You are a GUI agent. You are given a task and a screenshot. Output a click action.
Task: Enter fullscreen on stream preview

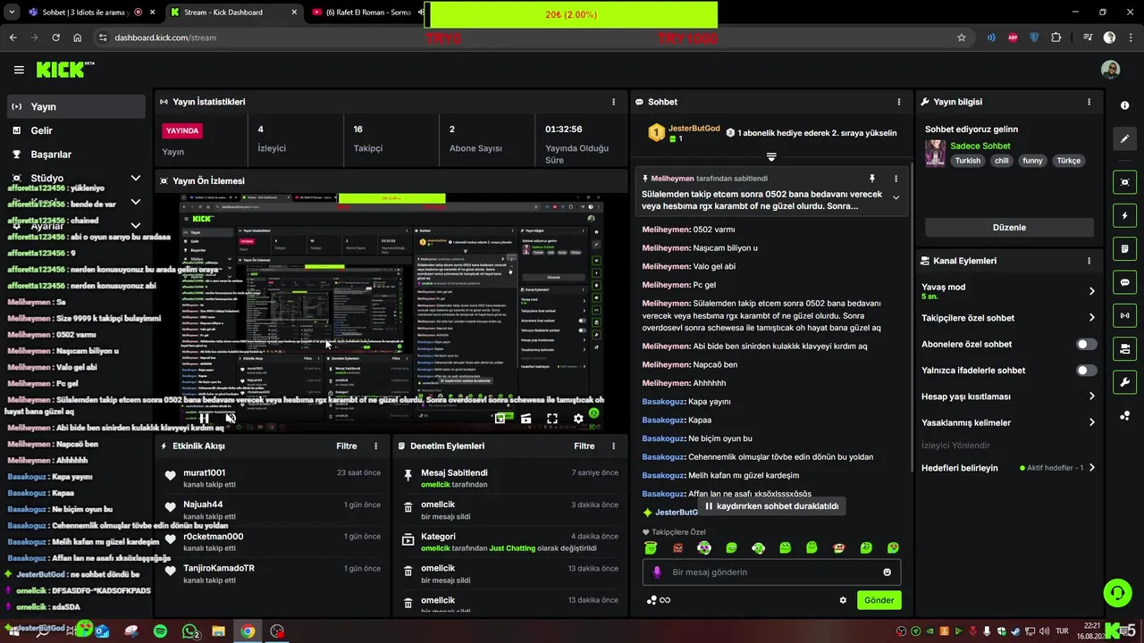point(552,418)
